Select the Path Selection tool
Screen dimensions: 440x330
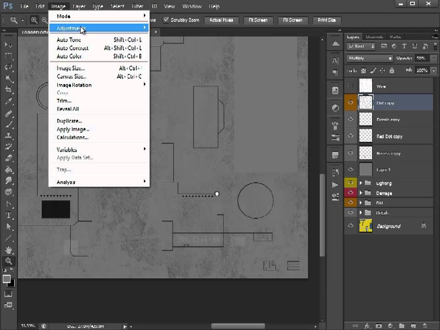tap(8, 226)
